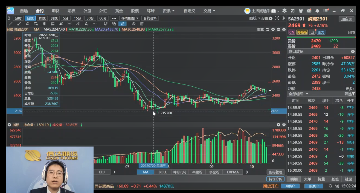The image size is (360, 193).
Task: Open the mail inbox icon
Action: point(309,11)
